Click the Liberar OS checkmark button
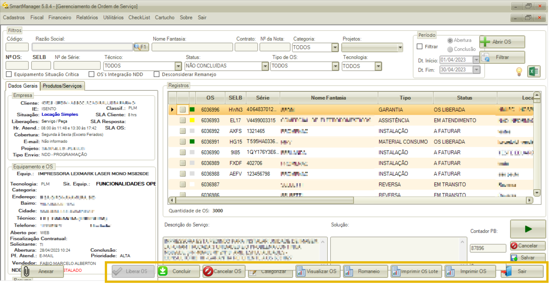 pyautogui.click(x=133, y=271)
